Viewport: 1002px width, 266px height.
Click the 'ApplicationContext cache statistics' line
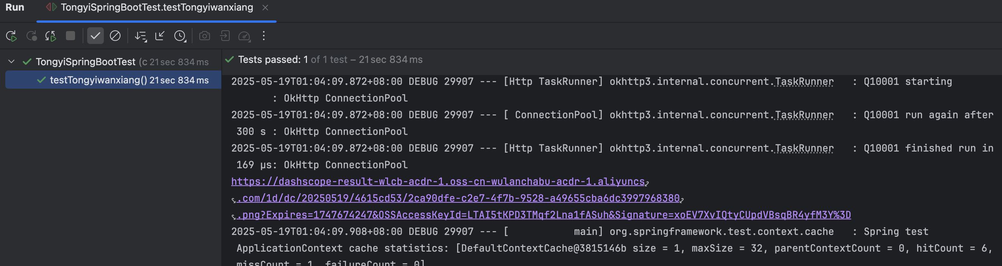click(x=615, y=249)
